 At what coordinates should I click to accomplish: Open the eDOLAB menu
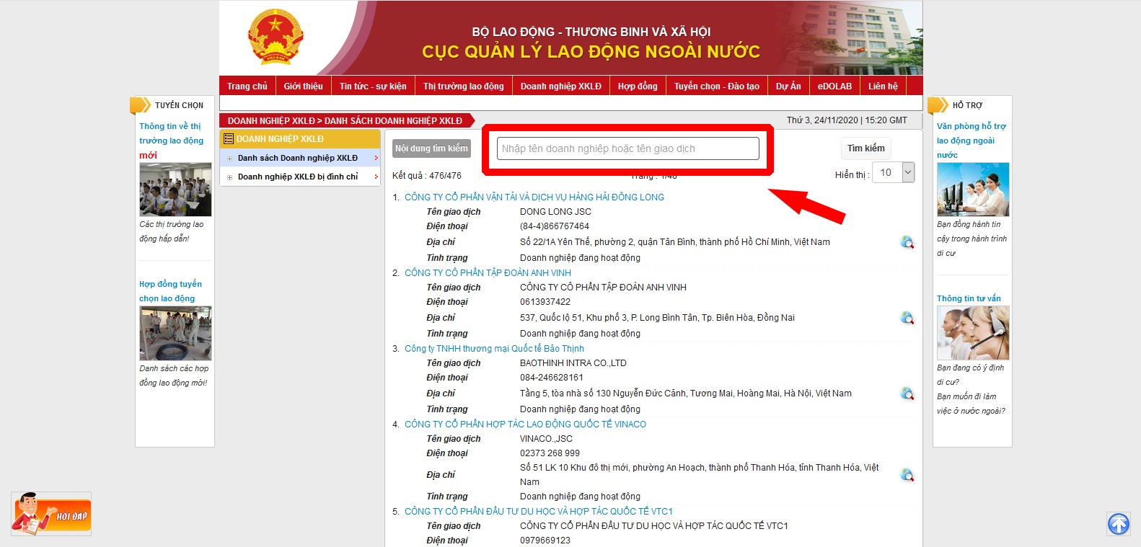834,86
